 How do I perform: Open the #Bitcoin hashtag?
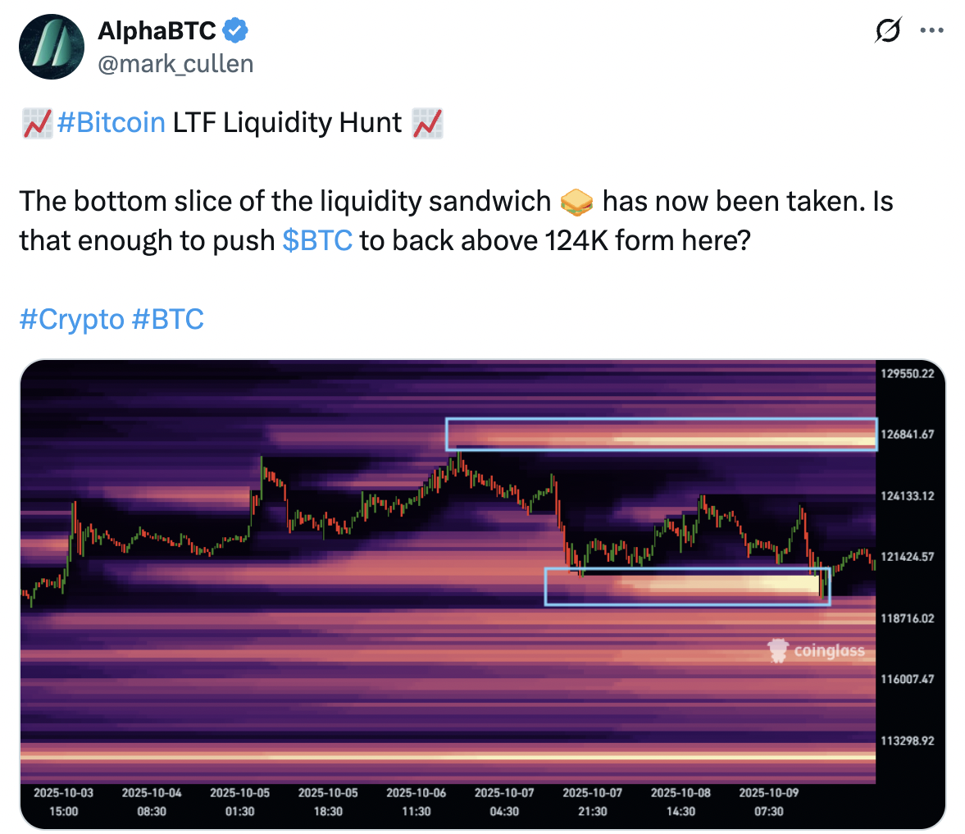coord(112,123)
